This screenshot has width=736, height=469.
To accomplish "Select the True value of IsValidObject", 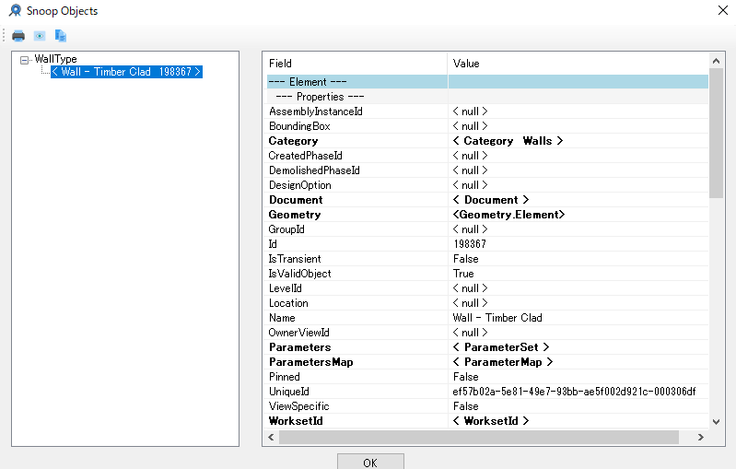I will (463, 274).
